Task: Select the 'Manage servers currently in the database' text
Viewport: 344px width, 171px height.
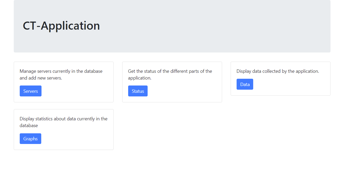Action: click(61, 71)
